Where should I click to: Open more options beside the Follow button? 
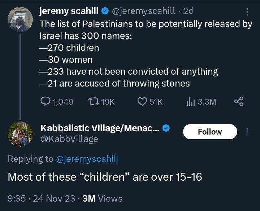(247, 132)
